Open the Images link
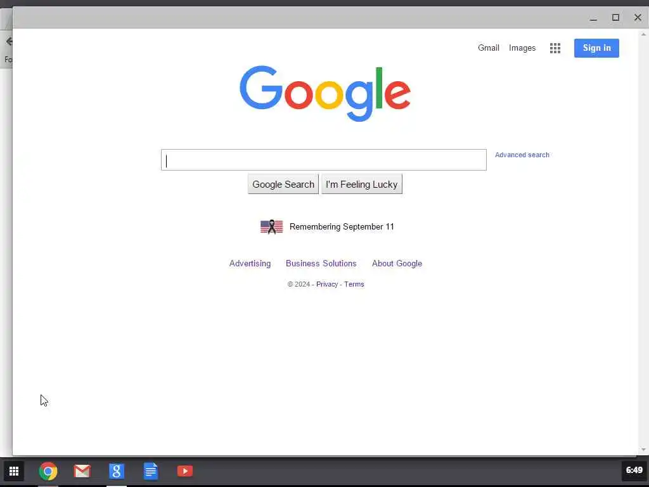The height and width of the screenshot is (487, 649). tap(522, 48)
